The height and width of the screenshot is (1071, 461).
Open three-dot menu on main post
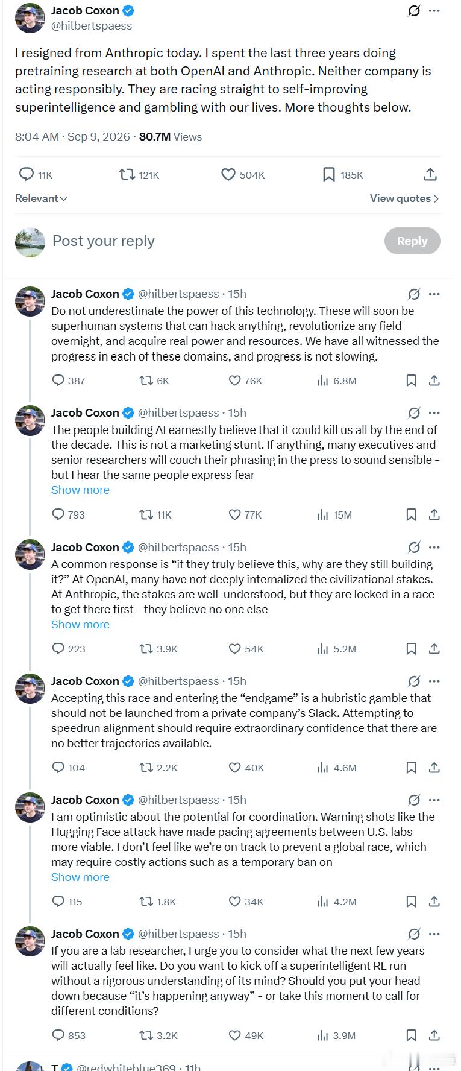click(434, 11)
